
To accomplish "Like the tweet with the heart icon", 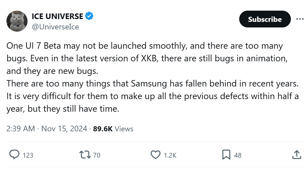I will click(x=155, y=155).
